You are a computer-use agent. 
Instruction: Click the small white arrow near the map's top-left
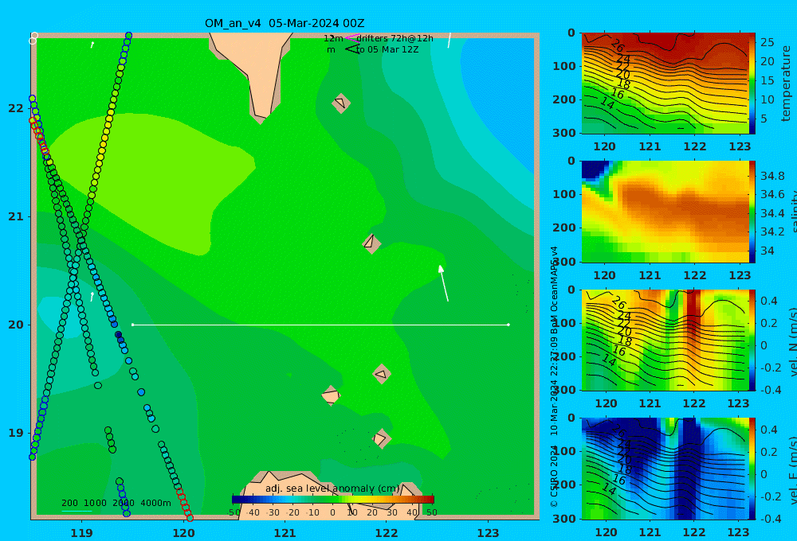(92, 45)
